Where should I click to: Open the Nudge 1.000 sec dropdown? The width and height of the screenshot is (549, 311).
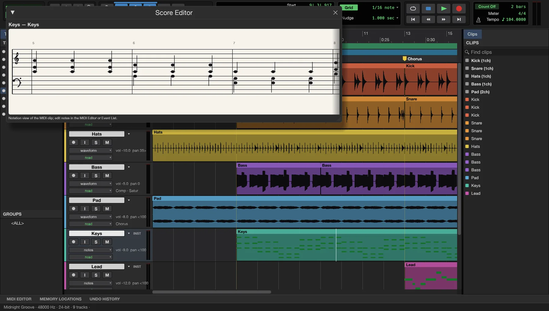point(385,18)
